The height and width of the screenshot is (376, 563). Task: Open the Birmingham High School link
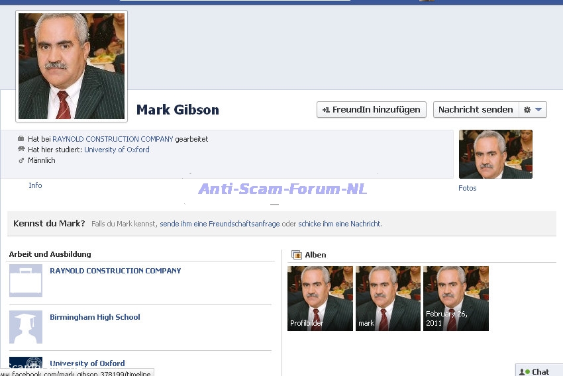click(95, 317)
